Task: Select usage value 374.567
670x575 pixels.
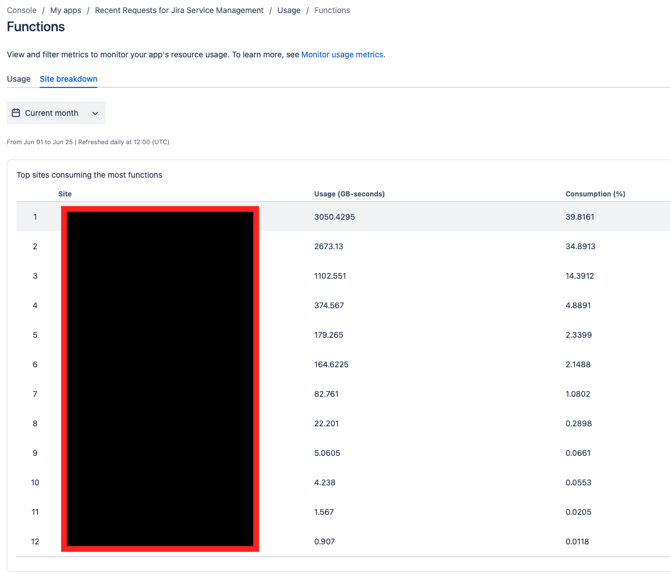Action: [329, 305]
